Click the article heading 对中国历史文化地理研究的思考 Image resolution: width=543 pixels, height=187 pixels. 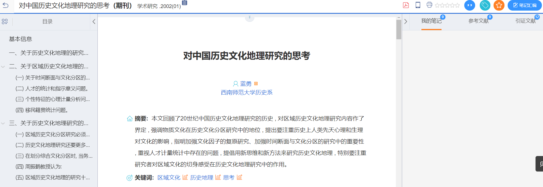(x=247, y=56)
